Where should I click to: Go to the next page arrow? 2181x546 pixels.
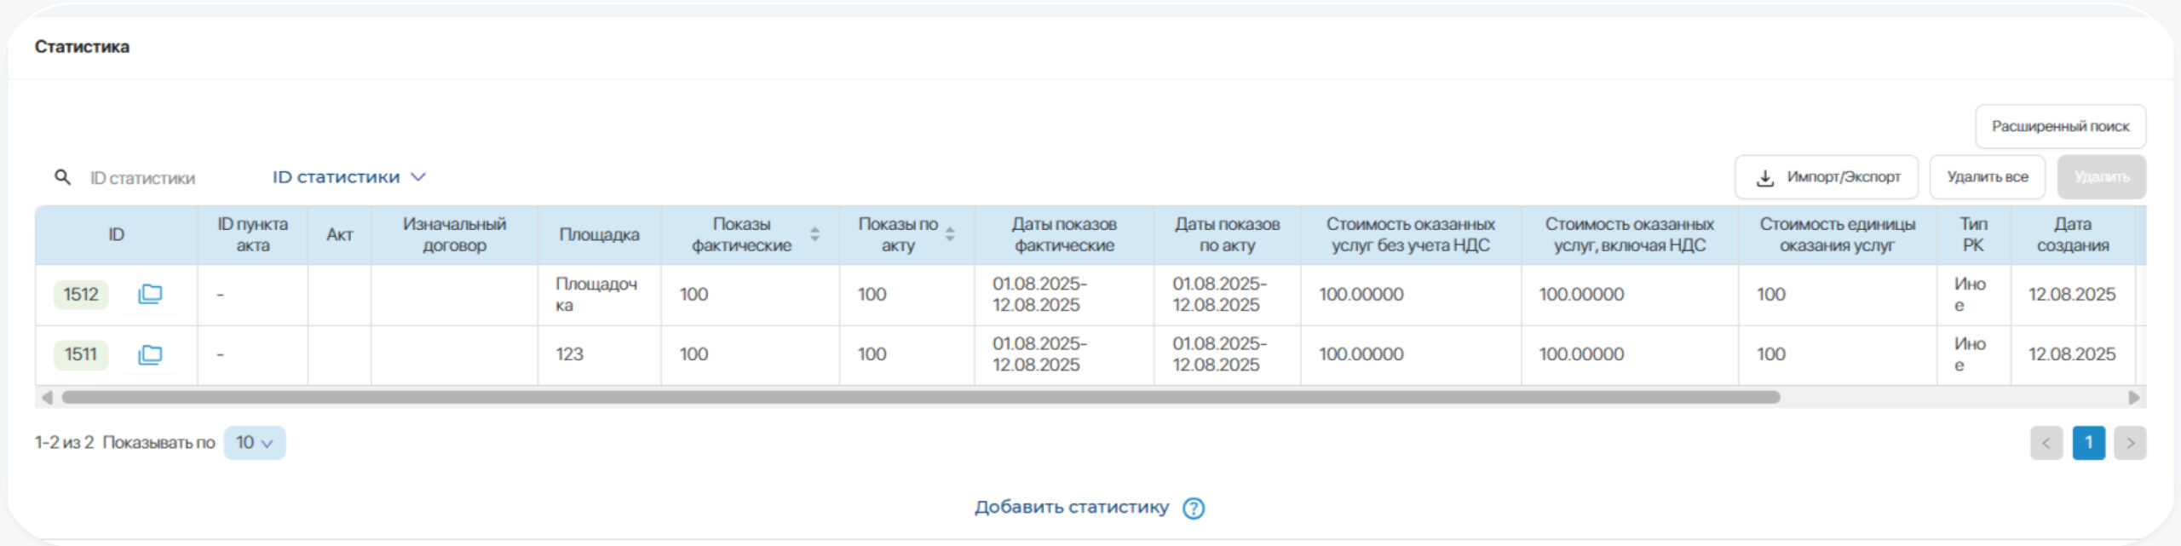point(2130,443)
